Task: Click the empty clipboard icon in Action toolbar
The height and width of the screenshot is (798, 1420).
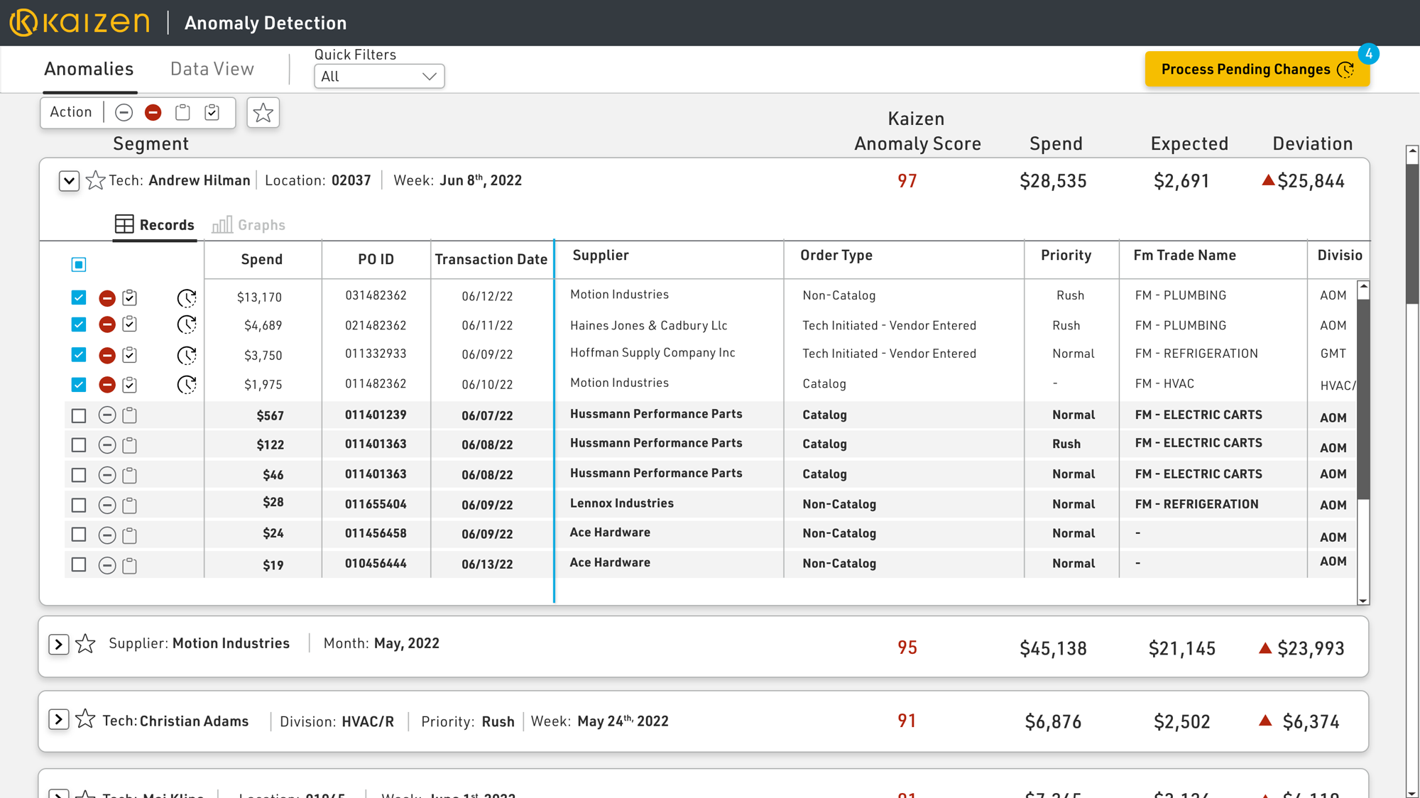Action: click(182, 112)
